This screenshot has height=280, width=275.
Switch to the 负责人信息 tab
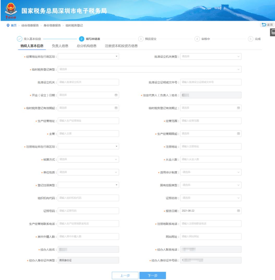[60, 46]
